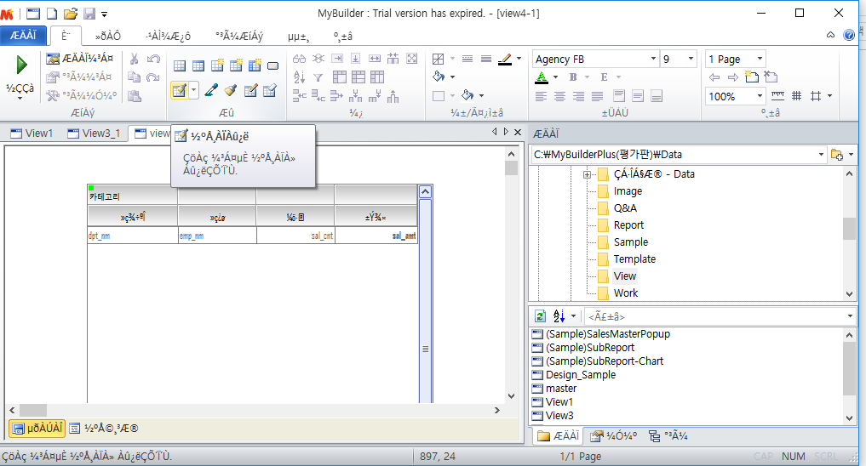Viewport: 866px width, 466px height.
Task: Open dropdown arrow beside highlighted style tool
Action: pos(194,90)
